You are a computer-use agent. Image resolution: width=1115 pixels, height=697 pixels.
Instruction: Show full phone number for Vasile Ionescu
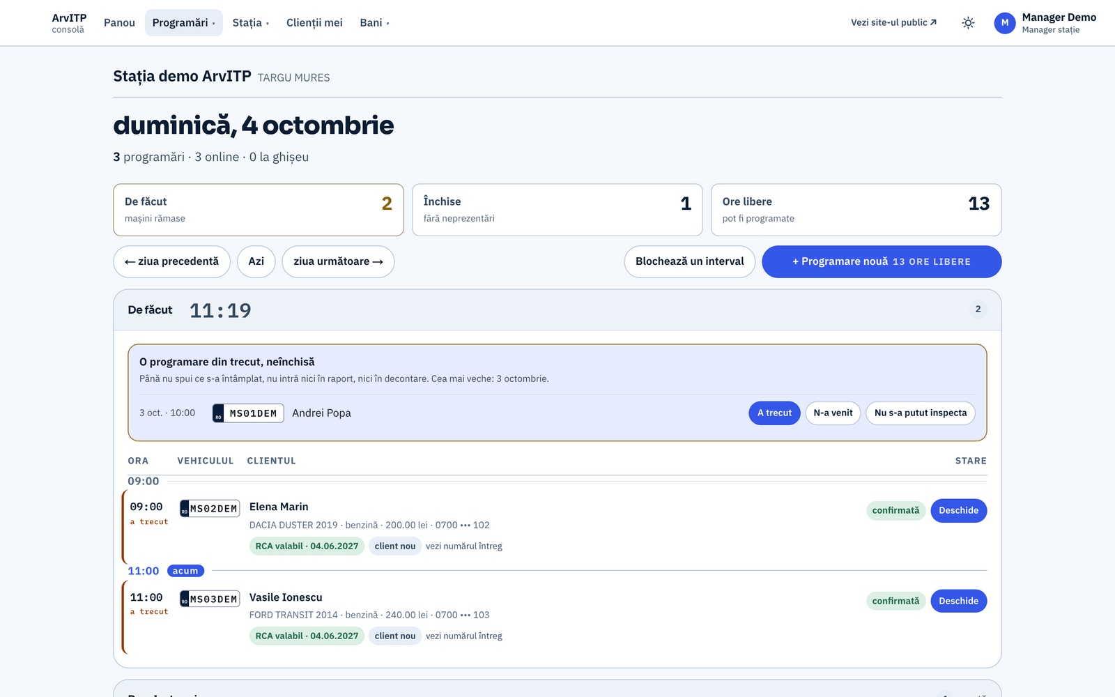[x=464, y=636]
